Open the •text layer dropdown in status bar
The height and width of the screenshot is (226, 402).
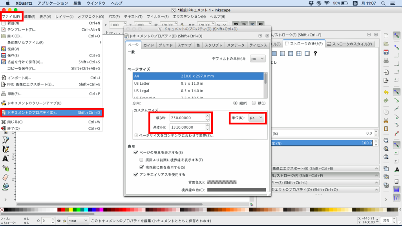78,221
